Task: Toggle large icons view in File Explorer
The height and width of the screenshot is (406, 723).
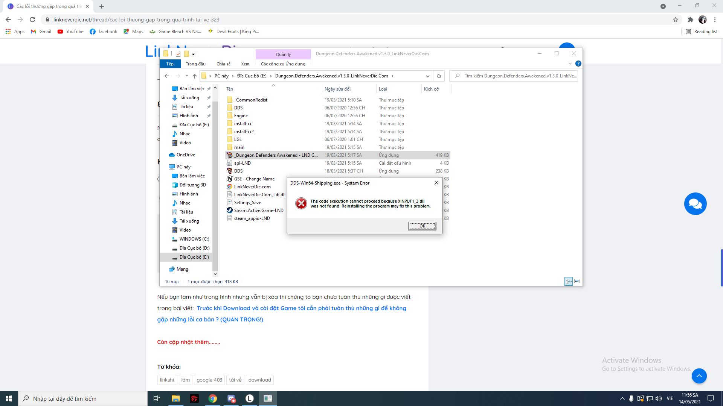Action: point(577,281)
